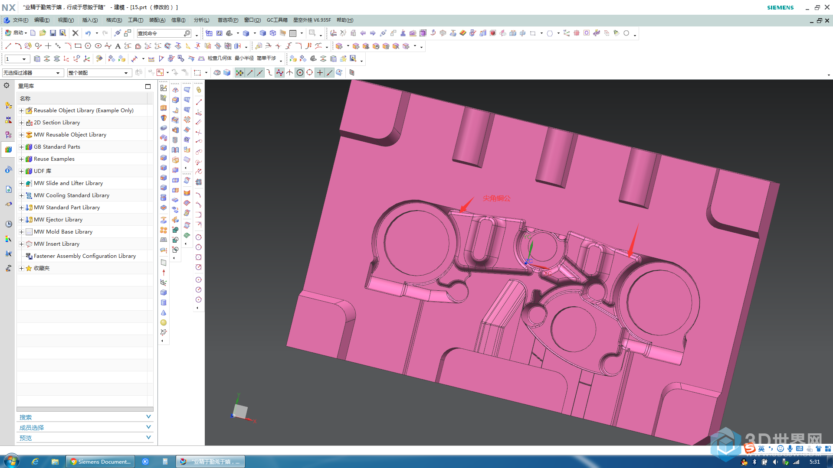Toggle Arc Center snap

(x=300, y=73)
